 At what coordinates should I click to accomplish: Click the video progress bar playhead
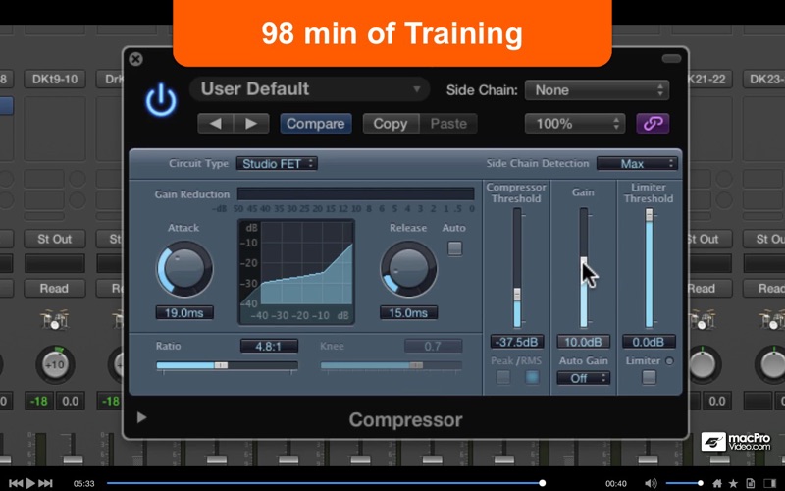point(542,483)
